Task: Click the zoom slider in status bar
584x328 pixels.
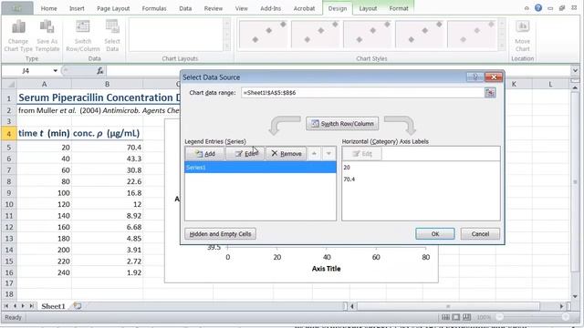Action: click(x=532, y=317)
